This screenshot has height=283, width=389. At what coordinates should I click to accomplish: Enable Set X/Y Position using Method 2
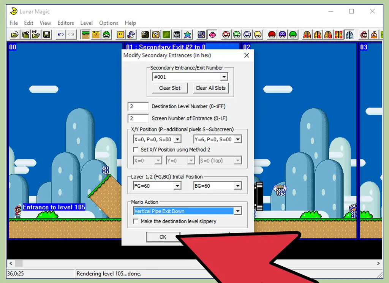(136, 150)
